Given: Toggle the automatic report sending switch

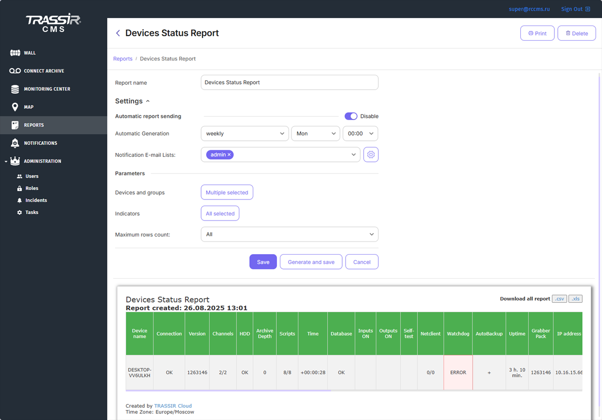Looking at the screenshot, I should (351, 116).
